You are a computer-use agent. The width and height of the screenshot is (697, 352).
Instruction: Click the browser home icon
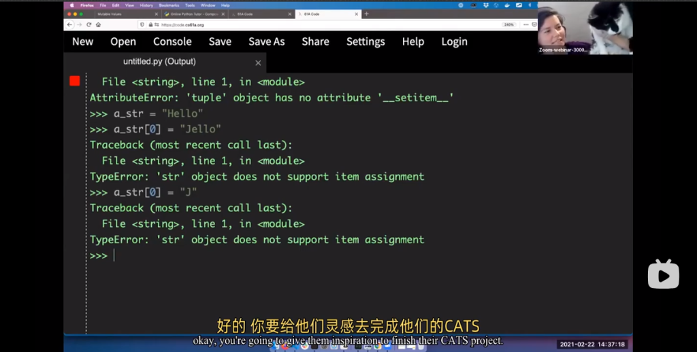[x=98, y=24]
